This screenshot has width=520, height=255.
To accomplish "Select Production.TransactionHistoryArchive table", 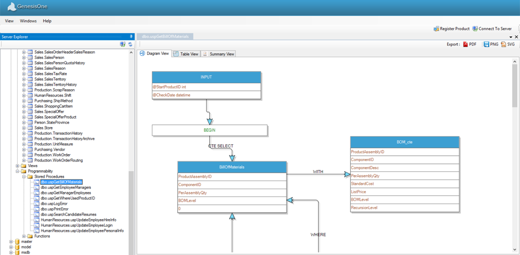I will [x=65, y=139].
